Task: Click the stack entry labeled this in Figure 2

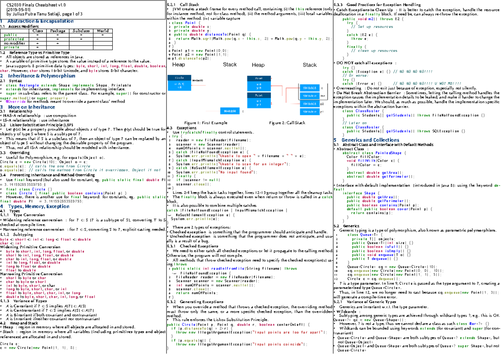Action: pyautogui.click(x=310, y=96)
